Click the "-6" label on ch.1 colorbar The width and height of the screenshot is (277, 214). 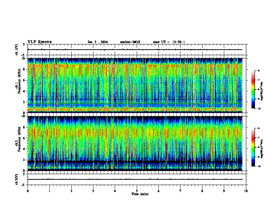pyautogui.click(x=258, y=71)
